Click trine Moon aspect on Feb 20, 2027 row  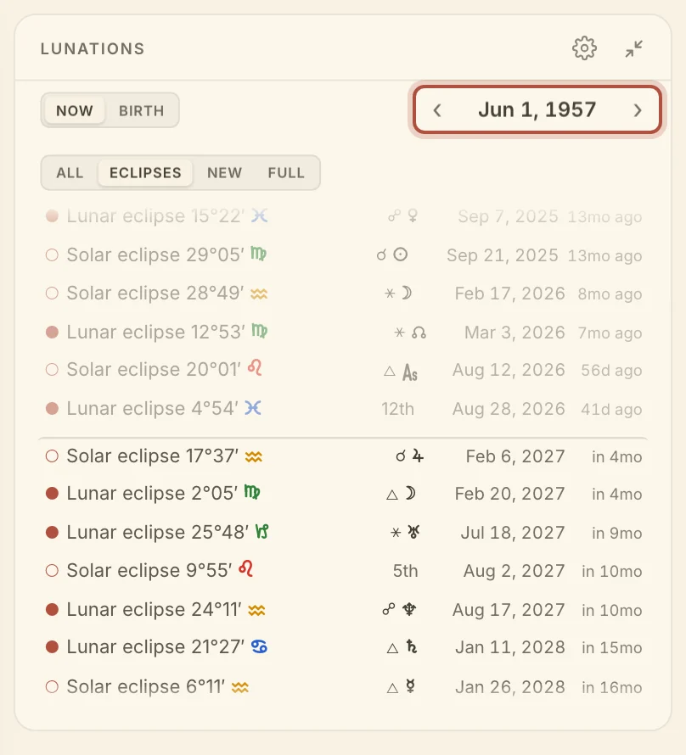tap(401, 494)
